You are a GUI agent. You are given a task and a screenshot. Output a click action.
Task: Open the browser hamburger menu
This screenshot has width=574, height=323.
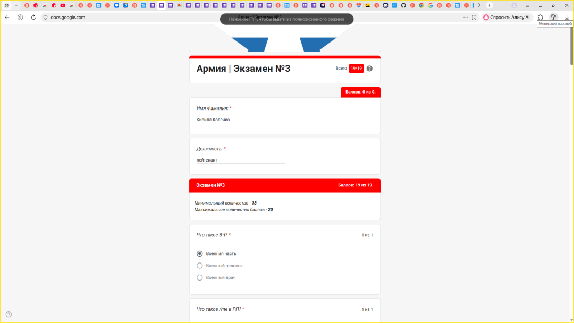(x=527, y=5)
